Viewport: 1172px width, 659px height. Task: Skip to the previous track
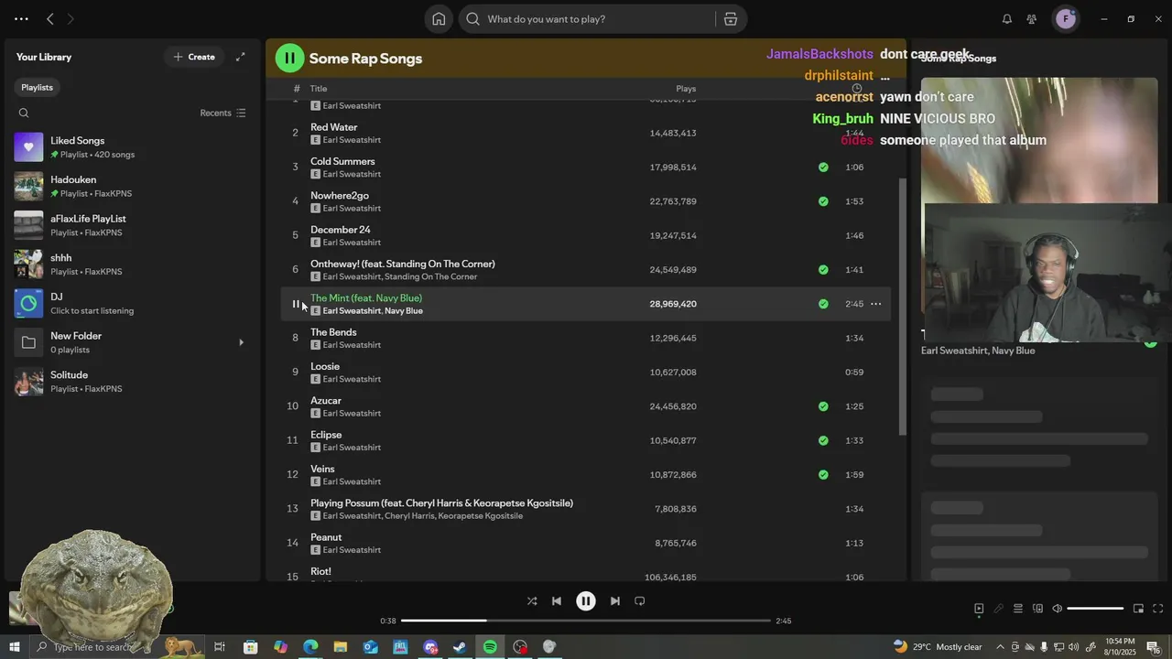pyautogui.click(x=556, y=601)
